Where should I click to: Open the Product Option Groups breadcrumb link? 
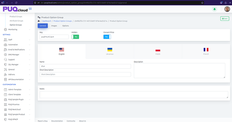click(63, 21)
